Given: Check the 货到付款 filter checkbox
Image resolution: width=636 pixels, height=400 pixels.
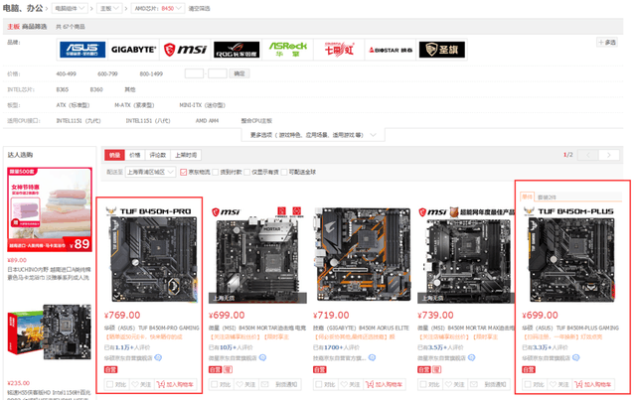Looking at the screenshot, I should click(x=216, y=173).
